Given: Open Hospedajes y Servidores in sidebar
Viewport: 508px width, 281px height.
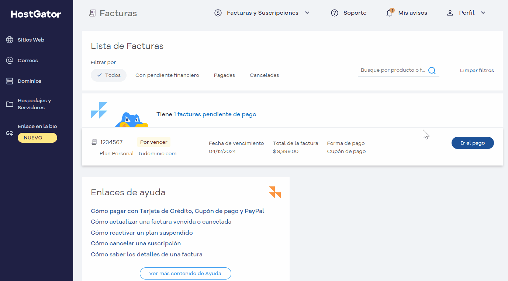Looking at the screenshot, I should [x=34, y=104].
